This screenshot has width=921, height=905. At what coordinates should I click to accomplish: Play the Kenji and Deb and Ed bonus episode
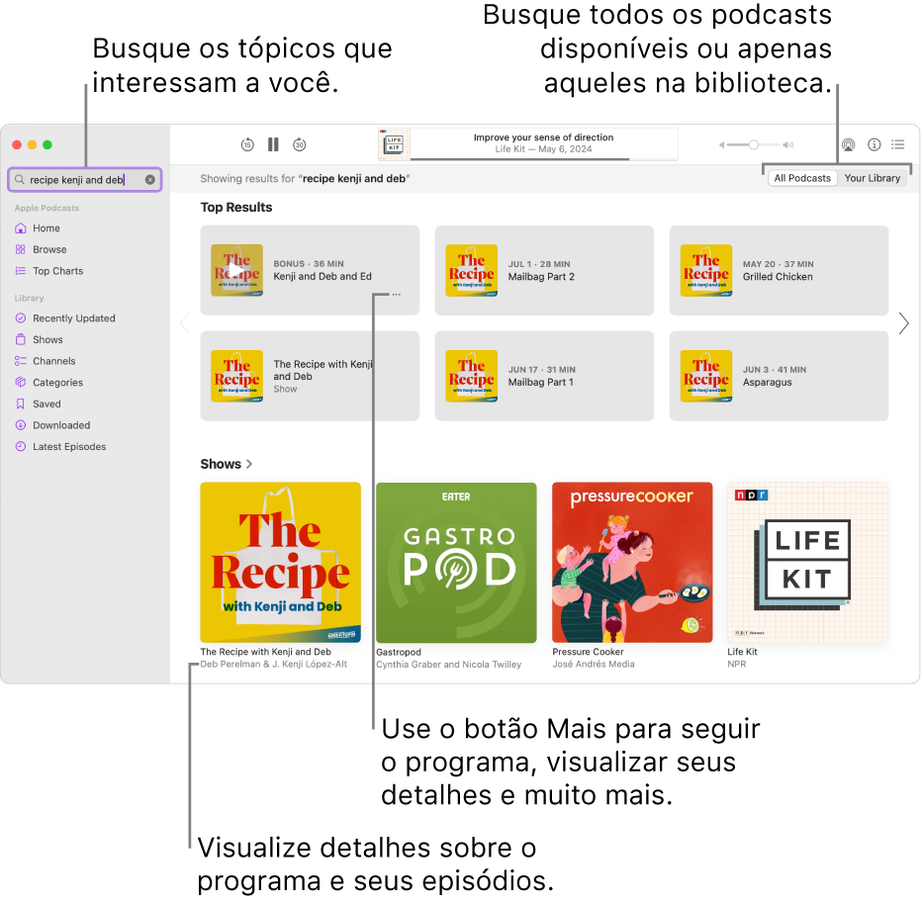236,270
